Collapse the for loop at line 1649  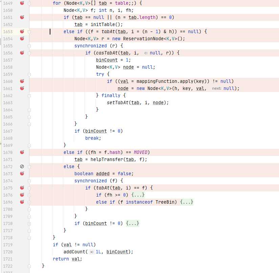click(29, 3)
